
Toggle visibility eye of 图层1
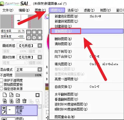(4, 119)
